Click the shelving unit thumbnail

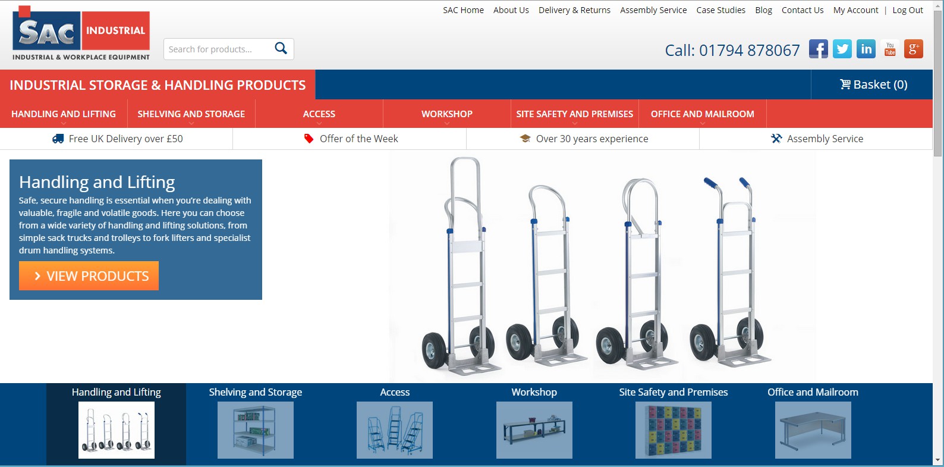pos(256,430)
